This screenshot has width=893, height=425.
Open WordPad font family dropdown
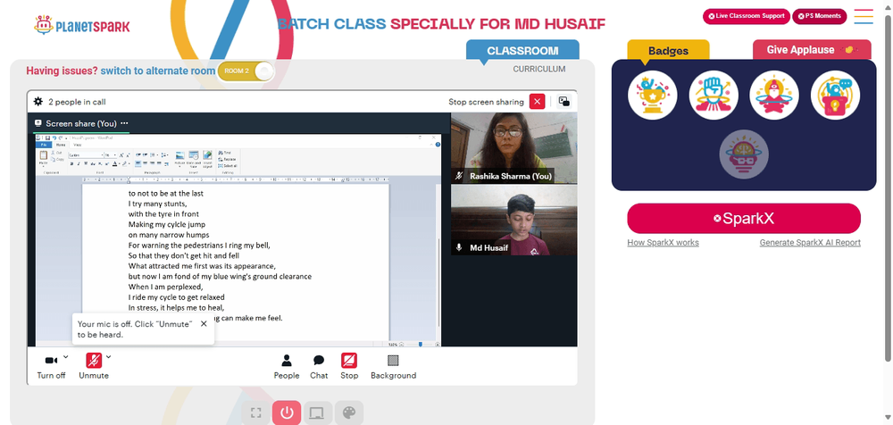(x=103, y=155)
